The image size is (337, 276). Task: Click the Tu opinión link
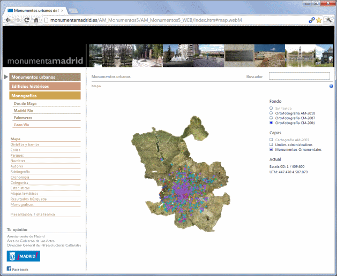[x=17, y=229]
